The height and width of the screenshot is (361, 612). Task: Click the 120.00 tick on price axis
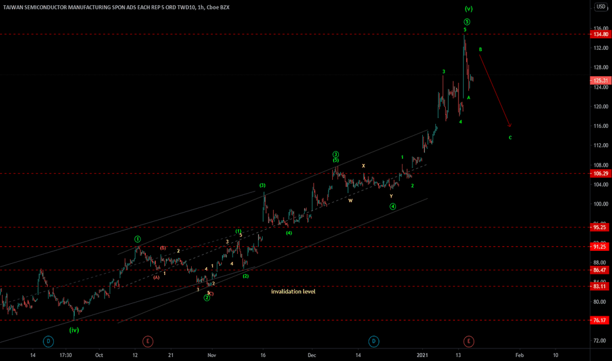click(601, 106)
